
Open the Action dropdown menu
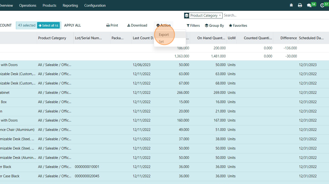pyautogui.click(x=163, y=26)
